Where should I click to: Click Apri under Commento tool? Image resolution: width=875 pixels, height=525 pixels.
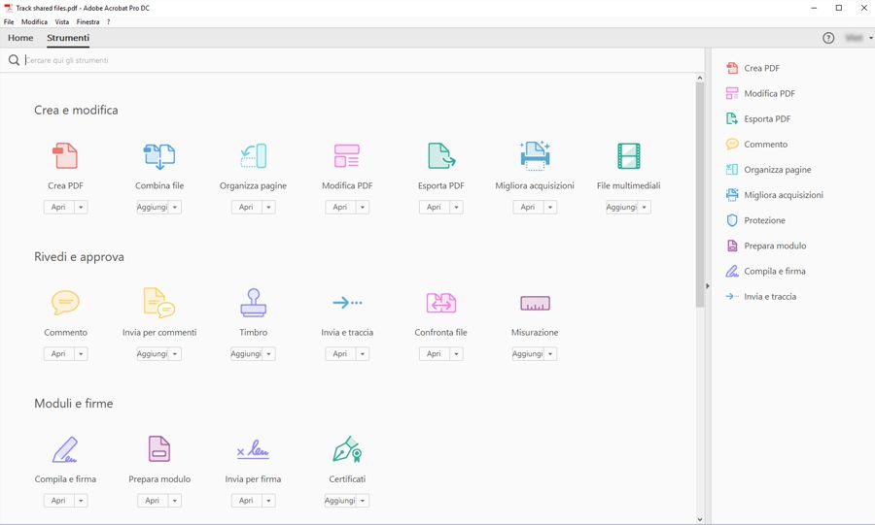(58, 354)
